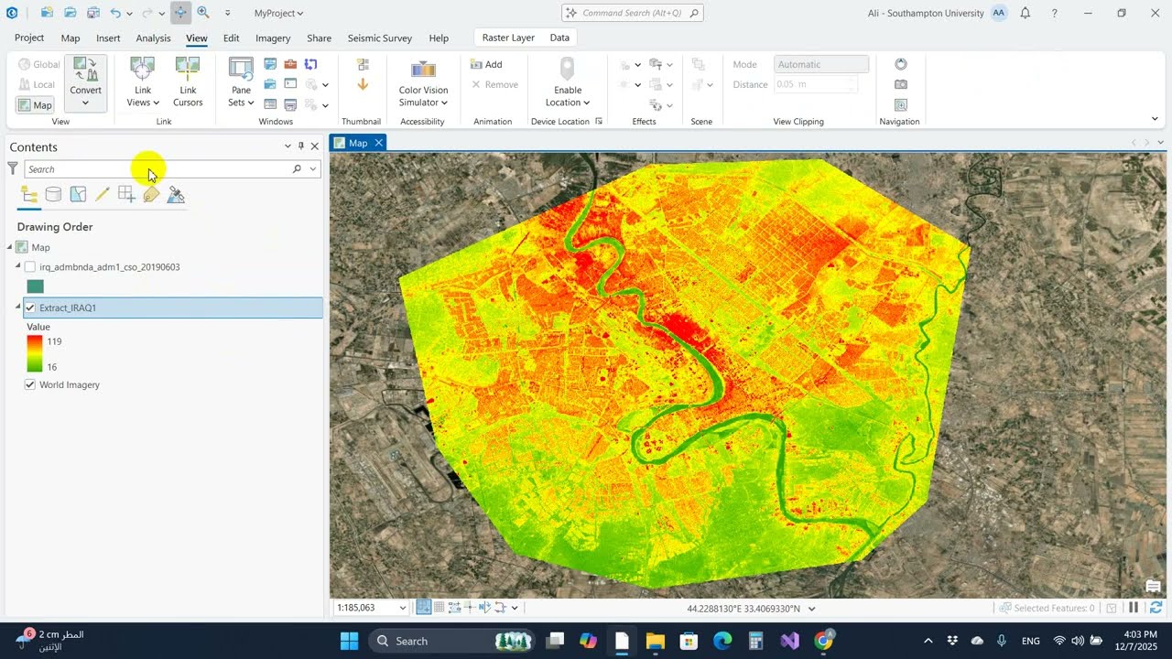Click the Add animation button
The image size is (1172, 659).
pyautogui.click(x=486, y=64)
